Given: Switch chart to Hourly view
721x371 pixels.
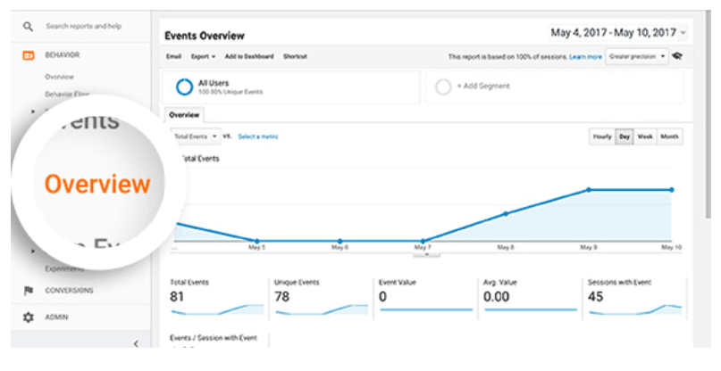Looking at the screenshot, I should (x=602, y=136).
